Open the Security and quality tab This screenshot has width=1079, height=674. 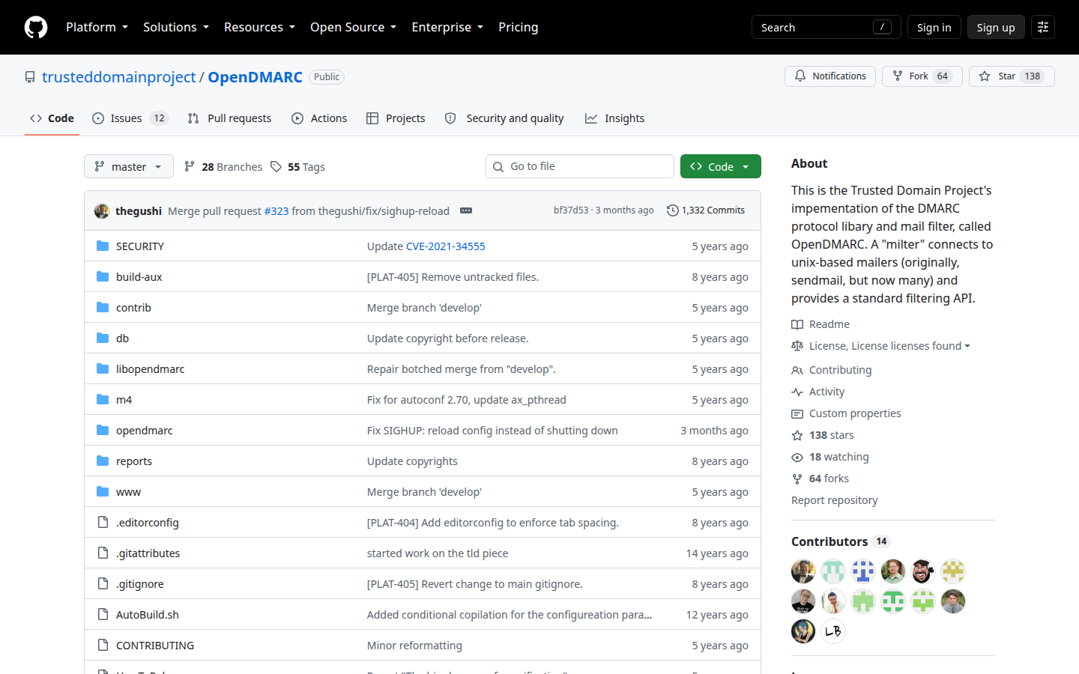click(504, 118)
